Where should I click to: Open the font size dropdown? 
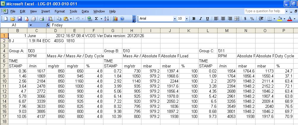tap(187, 19)
